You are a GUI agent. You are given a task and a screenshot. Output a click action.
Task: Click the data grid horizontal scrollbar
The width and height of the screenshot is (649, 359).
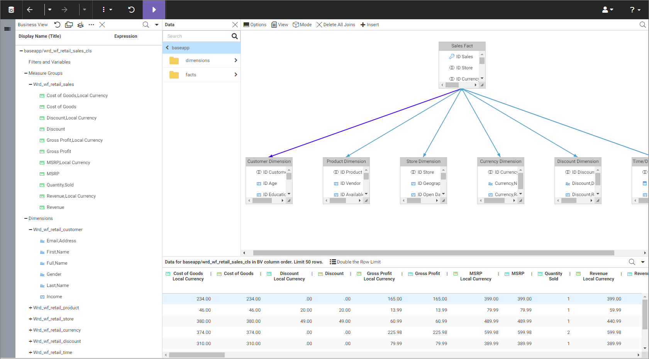point(197,355)
